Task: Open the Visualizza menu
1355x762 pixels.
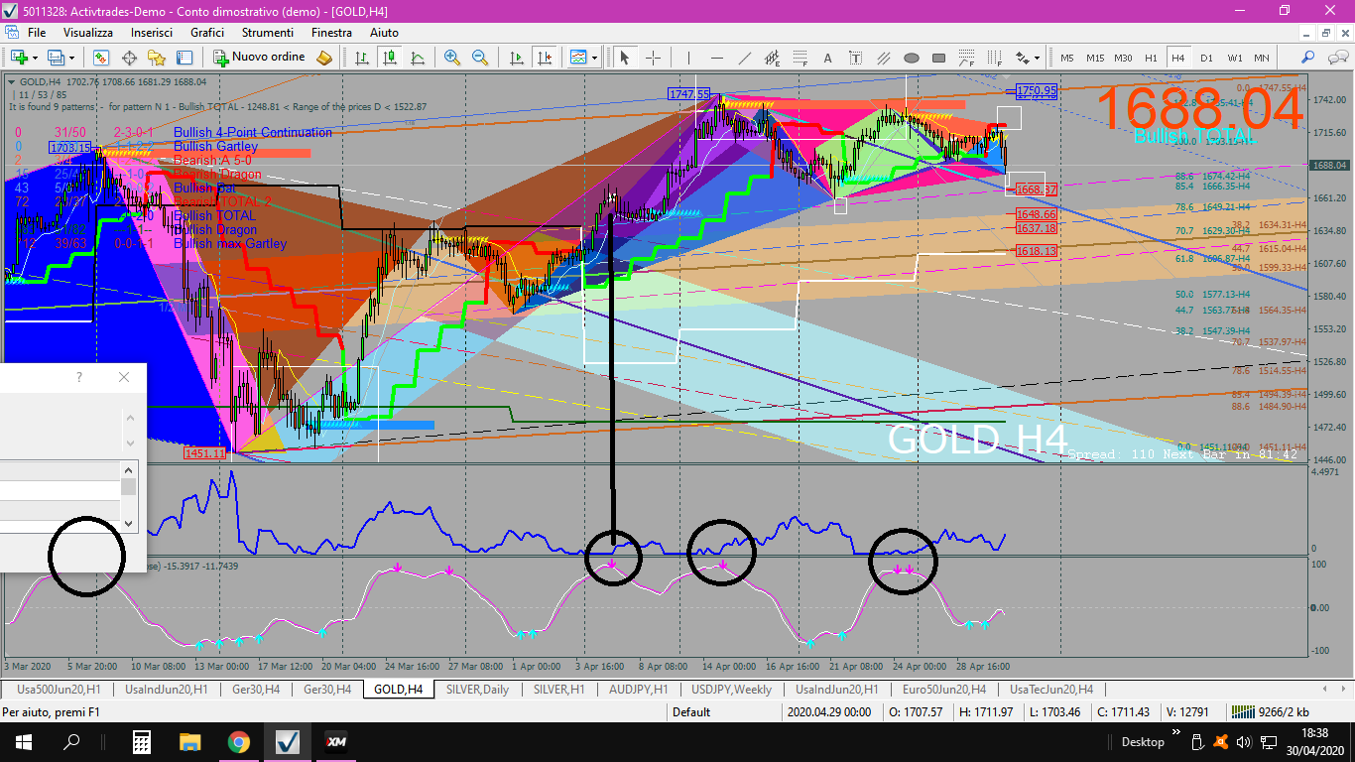Action: click(88, 33)
